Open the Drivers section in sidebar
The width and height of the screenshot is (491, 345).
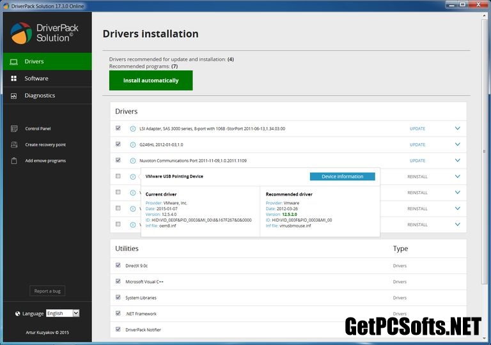(x=47, y=61)
